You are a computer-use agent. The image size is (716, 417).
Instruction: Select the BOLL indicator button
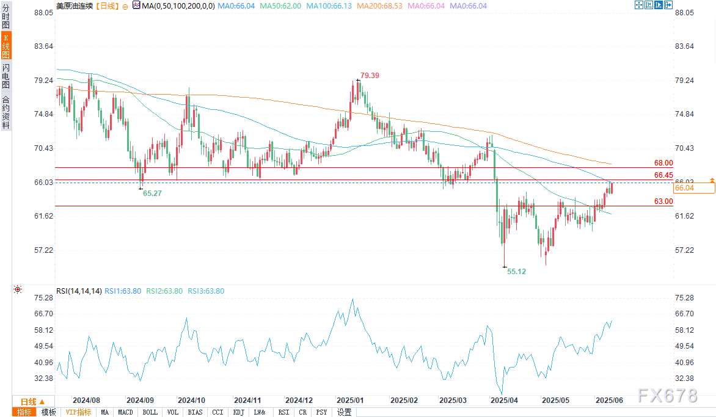(x=149, y=412)
